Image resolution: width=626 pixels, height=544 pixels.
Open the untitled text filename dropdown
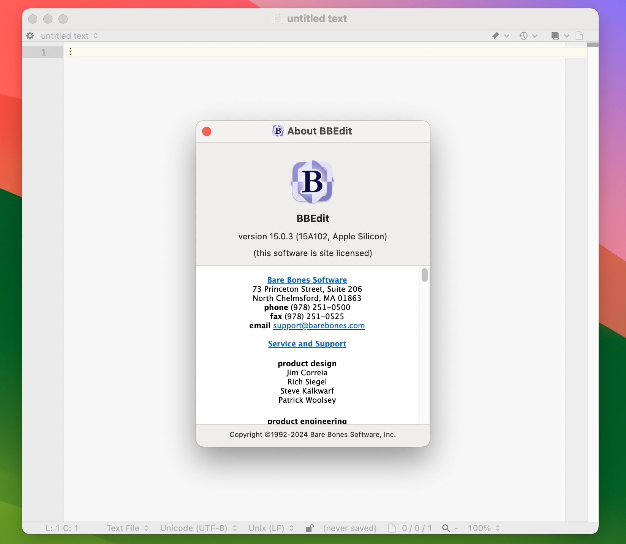[69, 36]
